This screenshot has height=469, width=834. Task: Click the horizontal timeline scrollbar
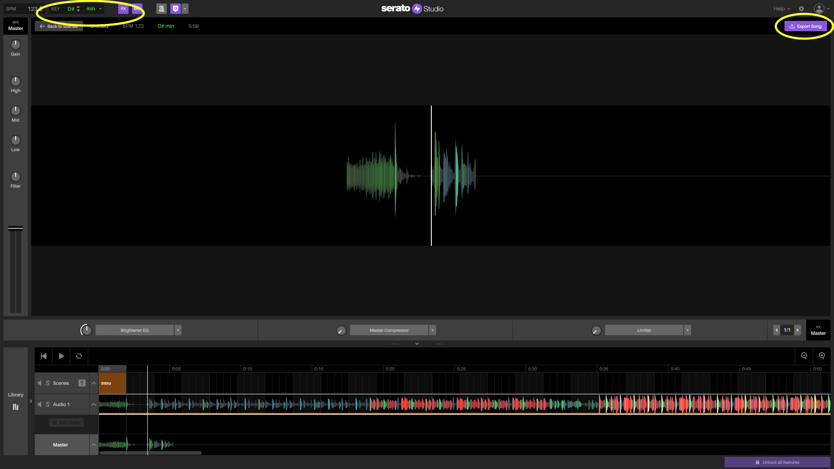151,453
